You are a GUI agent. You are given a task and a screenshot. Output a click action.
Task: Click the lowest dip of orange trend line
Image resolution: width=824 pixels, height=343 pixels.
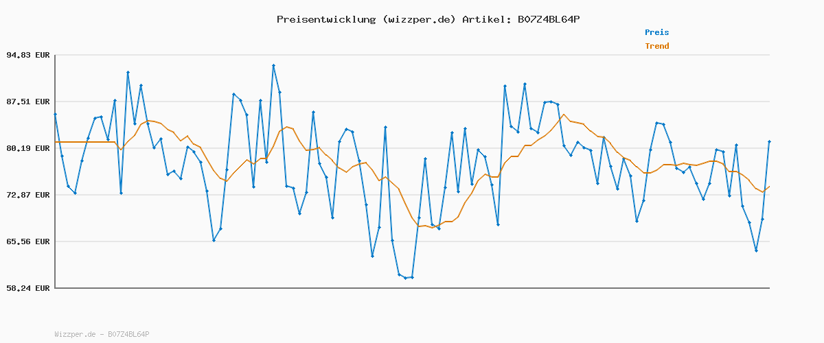432,227
